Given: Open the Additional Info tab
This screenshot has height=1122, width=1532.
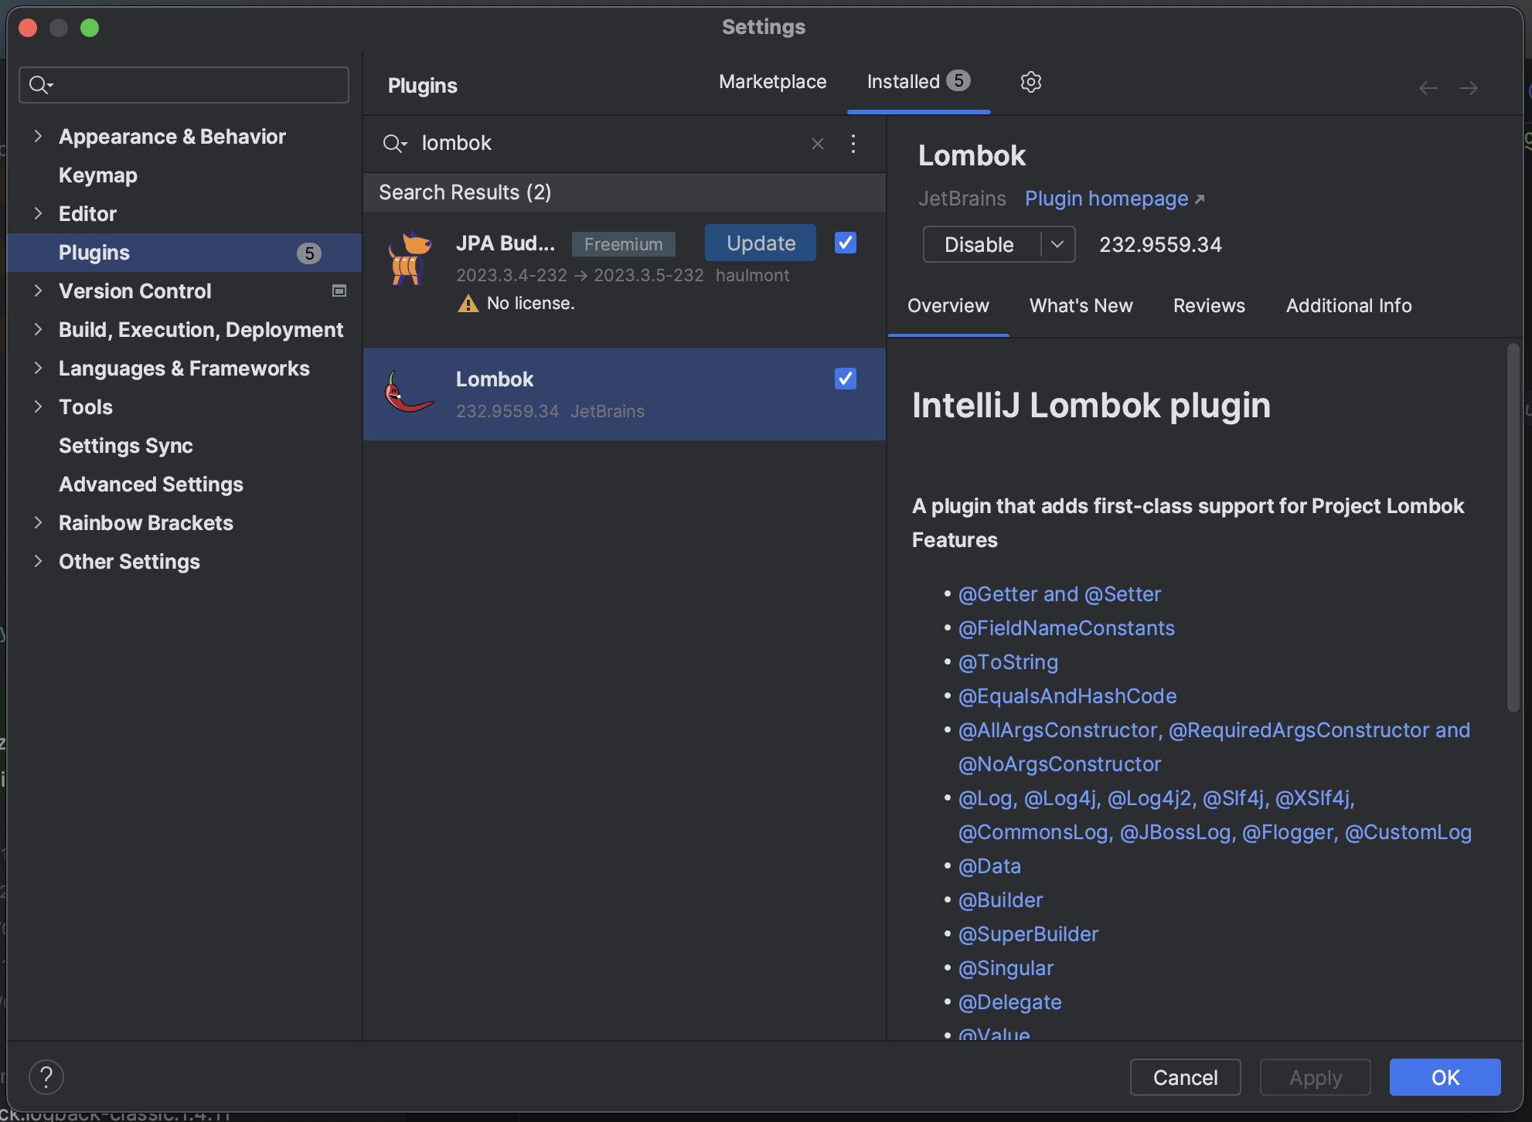Looking at the screenshot, I should pos(1349,306).
